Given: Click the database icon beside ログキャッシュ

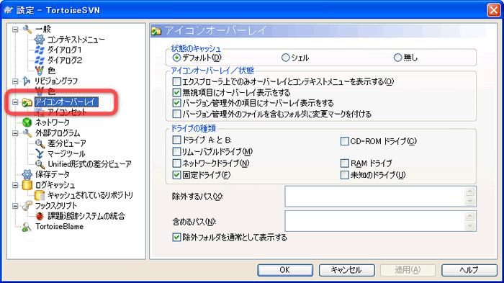Looking at the screenshot, I should point(27,185).
